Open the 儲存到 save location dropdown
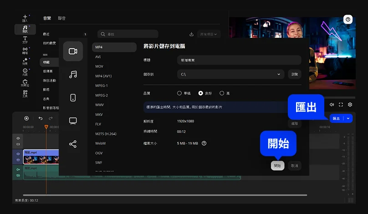368x214 pixels. click(231, 74)
